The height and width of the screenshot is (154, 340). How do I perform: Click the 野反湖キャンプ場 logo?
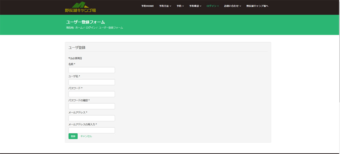tap(80, 7)
